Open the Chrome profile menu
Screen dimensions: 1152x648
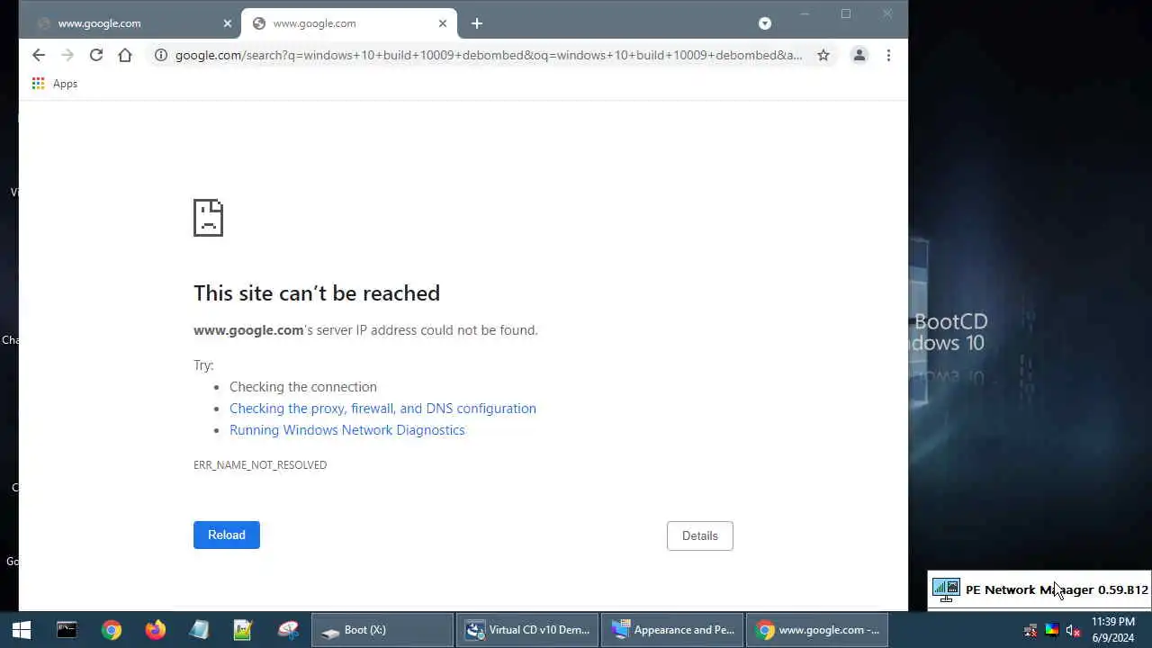(859, 55)
